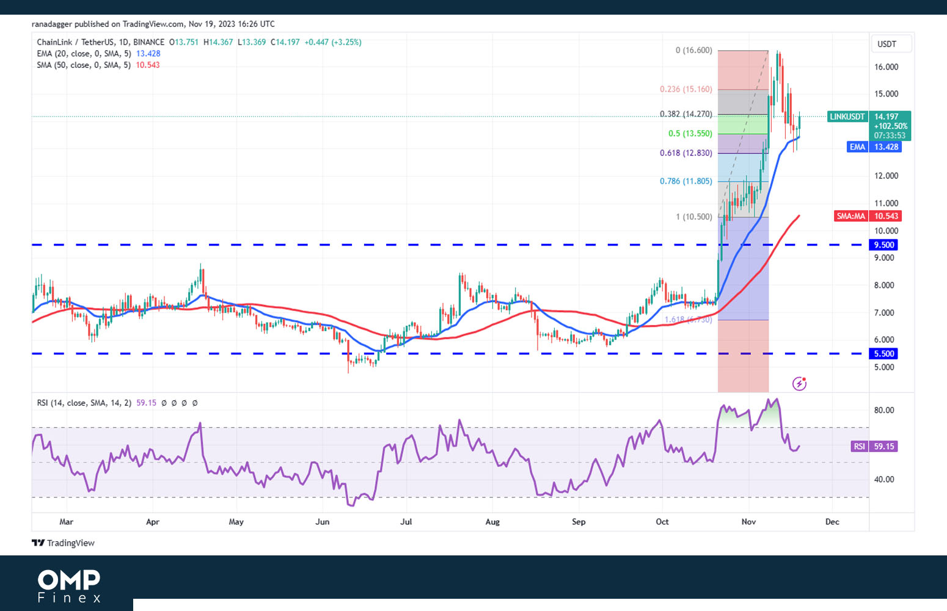This screenshot has width=947, height=611.
Task: Click the 5.500 support level label
Action: (x=883, y=354)
